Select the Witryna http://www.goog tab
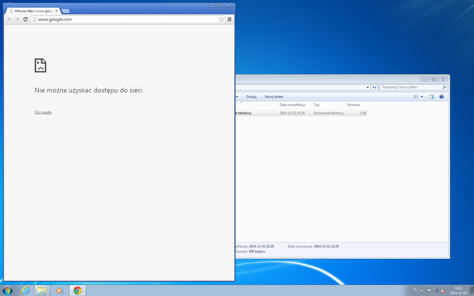The image size is (474, 296). [32, 11]
